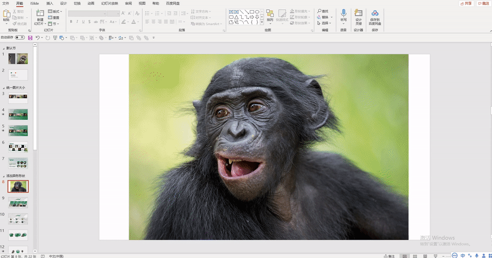Click the Find (查找) magnifier button
Viewport: 492px width, 258px height.
pyautogui.click(x=323, y=11)
